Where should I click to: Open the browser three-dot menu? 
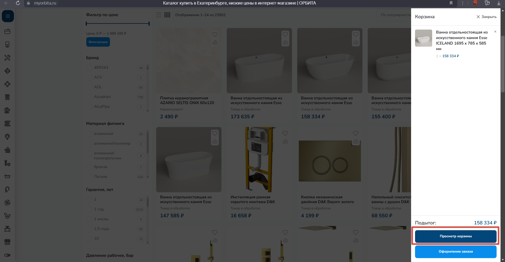(462, 3)
